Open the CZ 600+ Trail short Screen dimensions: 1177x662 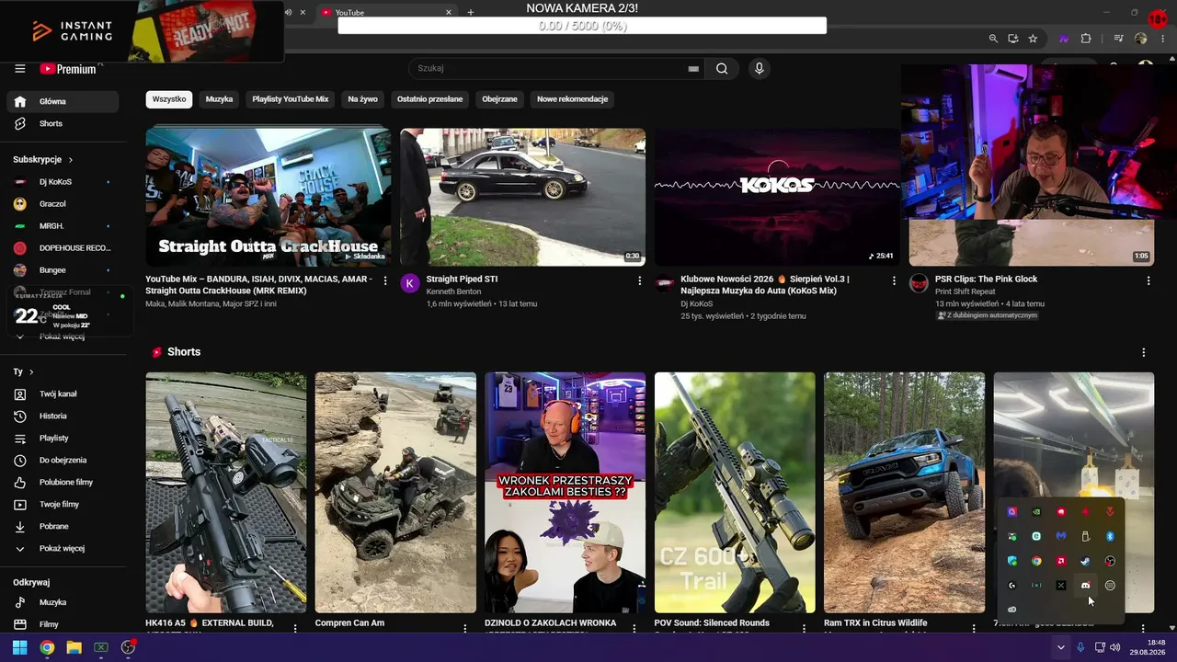[x=735, y=493]
